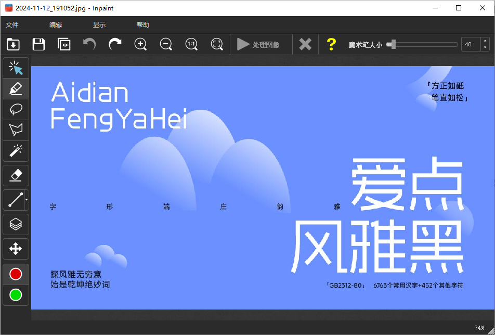The height and width of the screenshot is (335, 495).
Task: Switch to the green marker color
Action: tap(16, 295)
